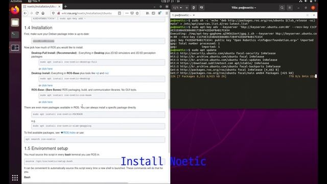Search in Tilix terminal

point(282,8)
